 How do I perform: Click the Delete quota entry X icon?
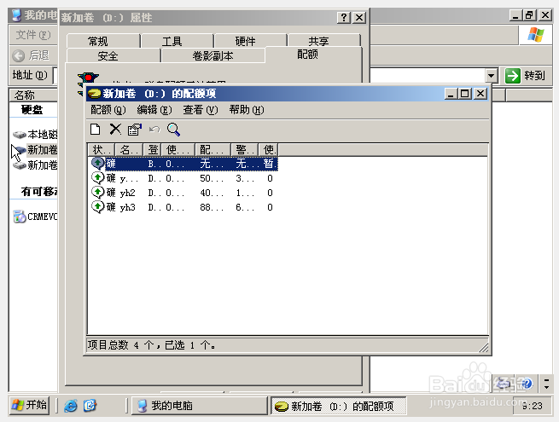point(115,130)
